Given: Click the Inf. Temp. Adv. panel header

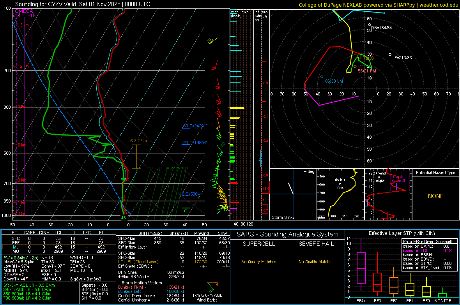Looking at the screenshot, I should 261,16.
